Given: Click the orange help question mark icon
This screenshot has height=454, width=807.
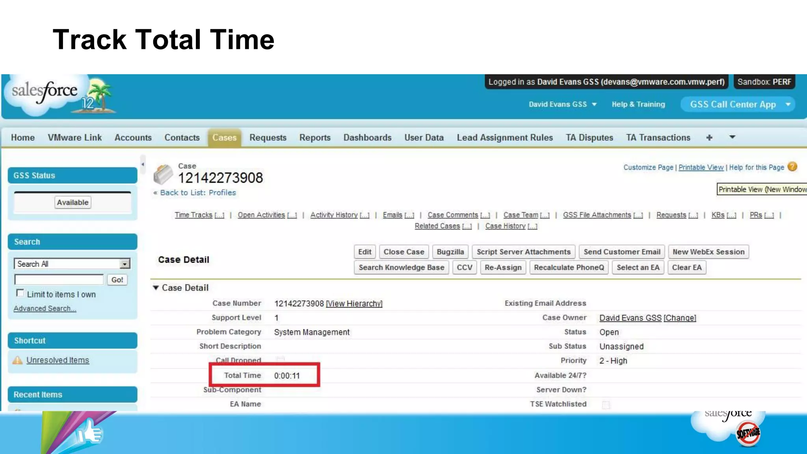Looking at the screenshot, I should coord(792,167).
